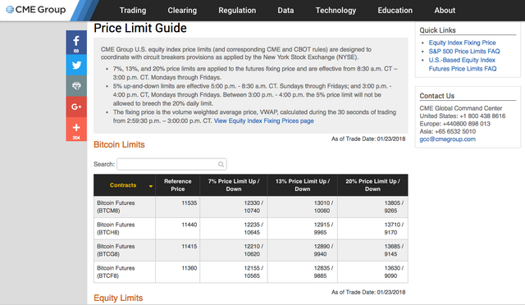Click the Price Limit Guide title
Screen dimensions: 525x305
140,28
